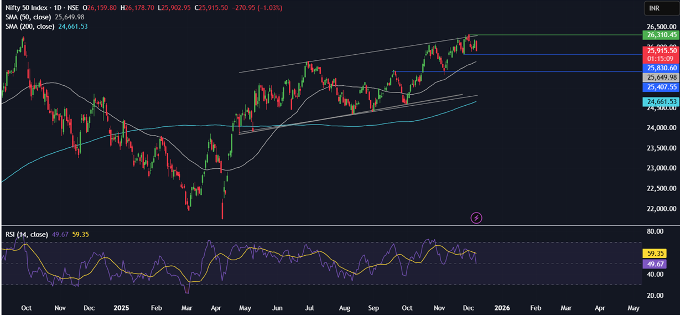Screen dimensions: 680x315
Task: Click the 2026 label on the time axis
Action: pos(502,307)
